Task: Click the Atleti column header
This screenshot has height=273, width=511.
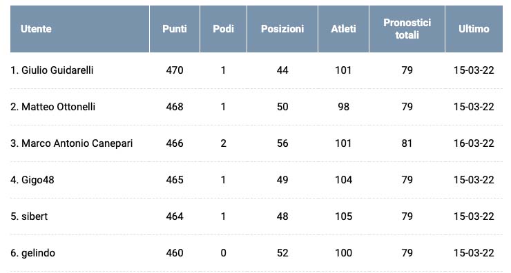Action: pos(343,29)
